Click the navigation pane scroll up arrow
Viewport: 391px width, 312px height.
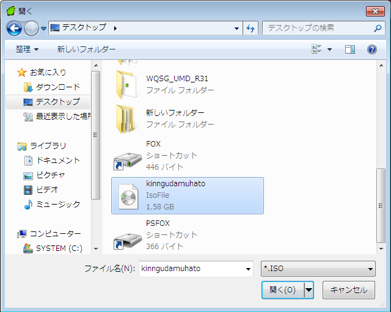tap(96, 65)
